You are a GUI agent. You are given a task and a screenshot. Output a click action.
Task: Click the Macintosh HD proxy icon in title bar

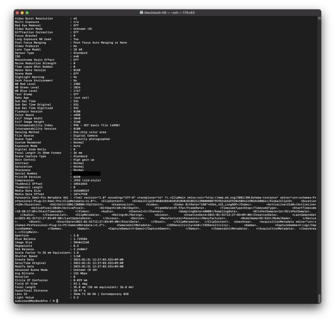[x=142, y=13]
